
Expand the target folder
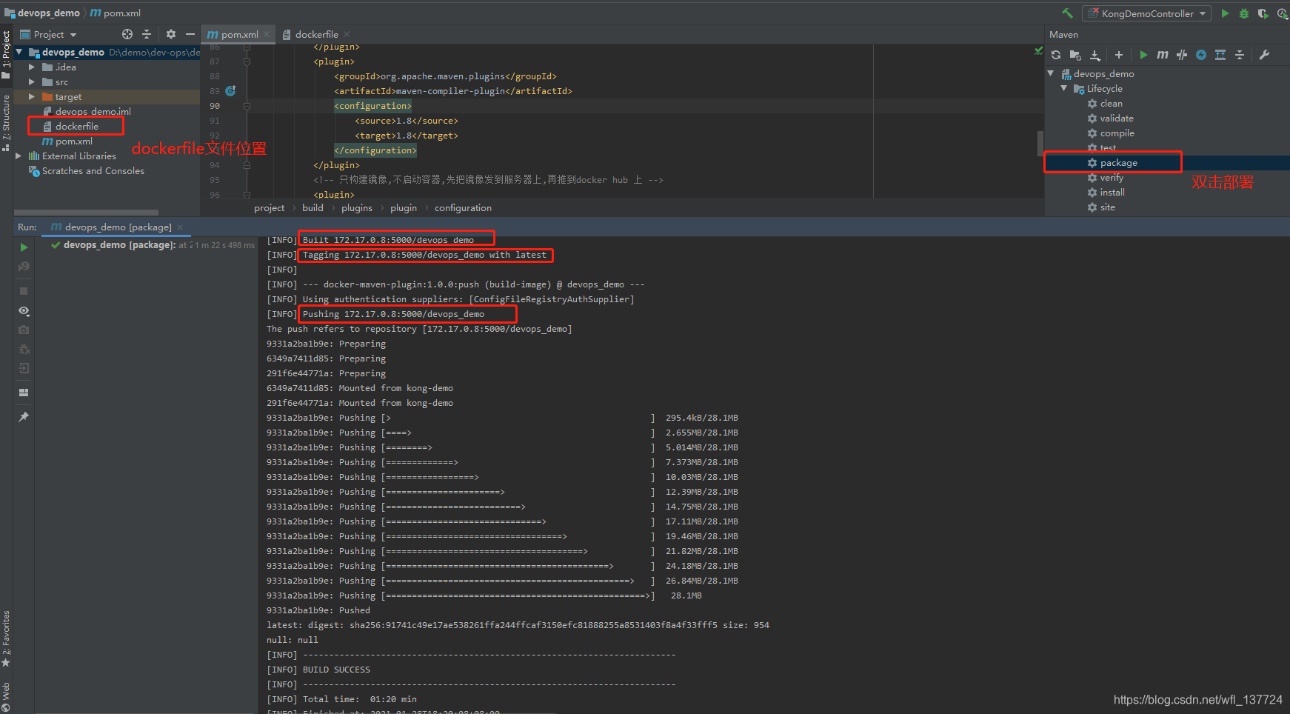coord(32,96)
